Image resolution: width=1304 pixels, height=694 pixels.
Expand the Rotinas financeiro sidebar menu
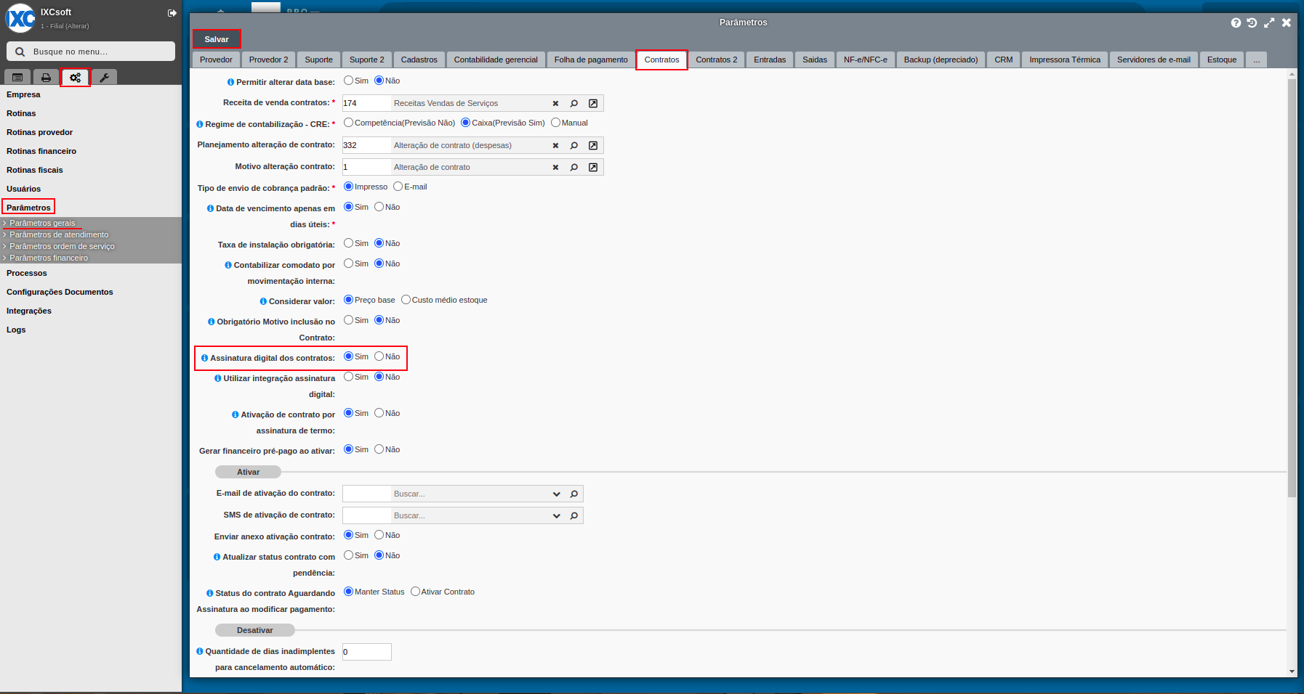41,151
